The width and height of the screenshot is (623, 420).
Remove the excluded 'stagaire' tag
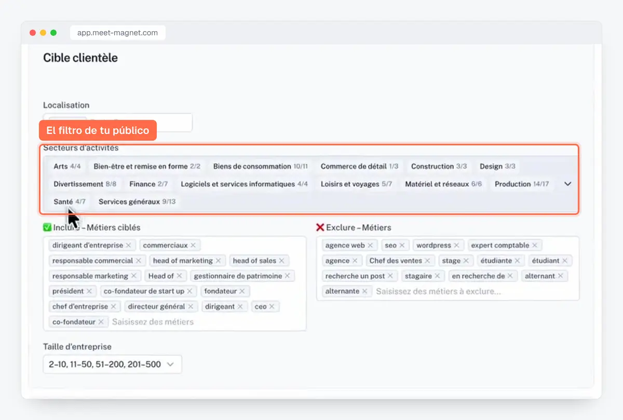tap(437, 276)
